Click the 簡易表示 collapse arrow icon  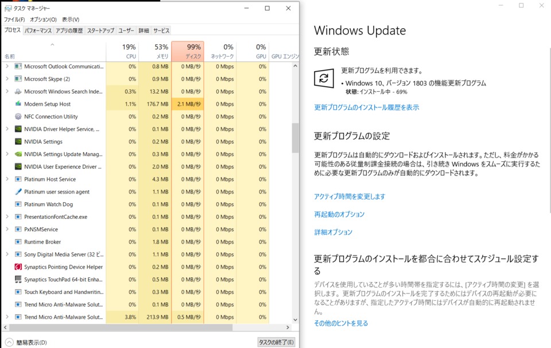(9, 342)
